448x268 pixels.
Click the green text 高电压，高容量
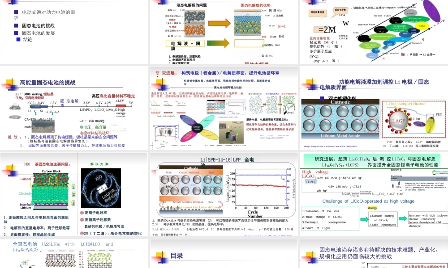[x=93, y=127]
